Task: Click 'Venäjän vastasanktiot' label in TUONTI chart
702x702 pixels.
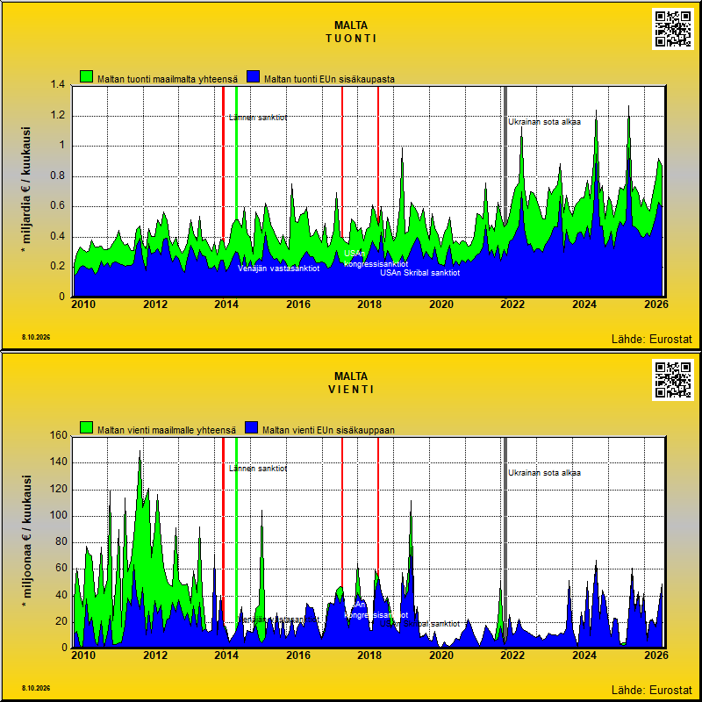Action: point(278,269)
